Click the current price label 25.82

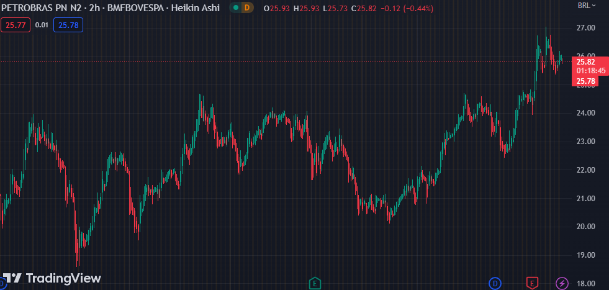pyautogui.click(x=585, y=62)
